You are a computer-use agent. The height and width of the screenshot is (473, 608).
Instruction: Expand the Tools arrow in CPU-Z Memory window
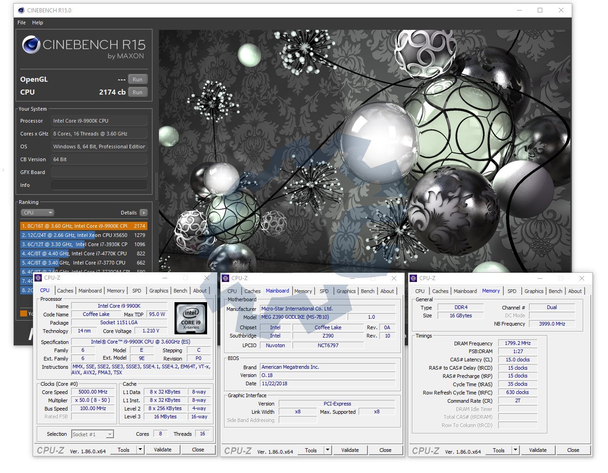[516, 450]
